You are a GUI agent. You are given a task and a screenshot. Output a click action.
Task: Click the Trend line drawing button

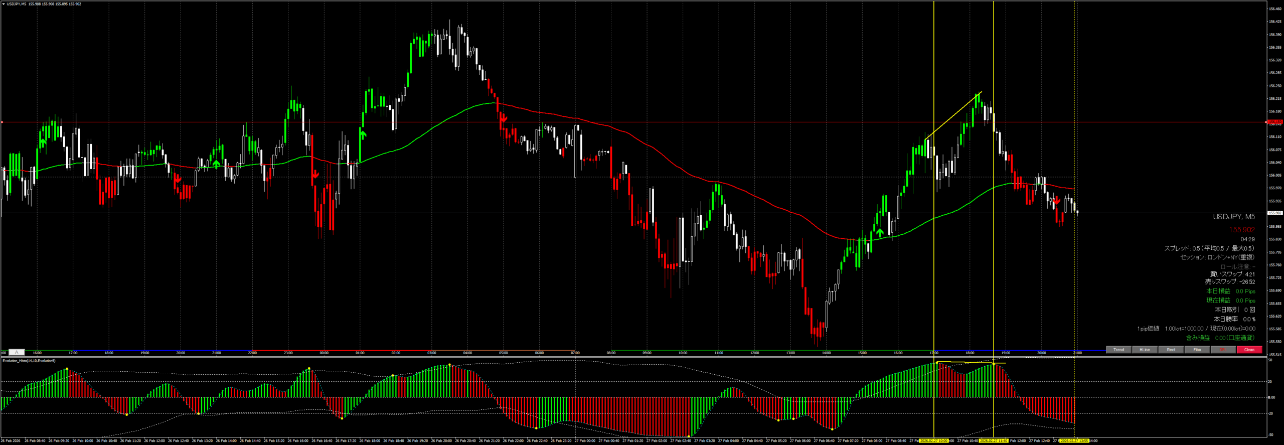tap(1118, 350)
